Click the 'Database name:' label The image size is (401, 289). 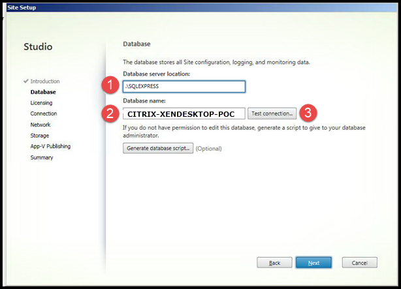tap(144, 101)
